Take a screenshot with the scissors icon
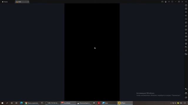The image size is (188, 105). pyautogui.click(x=186, y=33)
